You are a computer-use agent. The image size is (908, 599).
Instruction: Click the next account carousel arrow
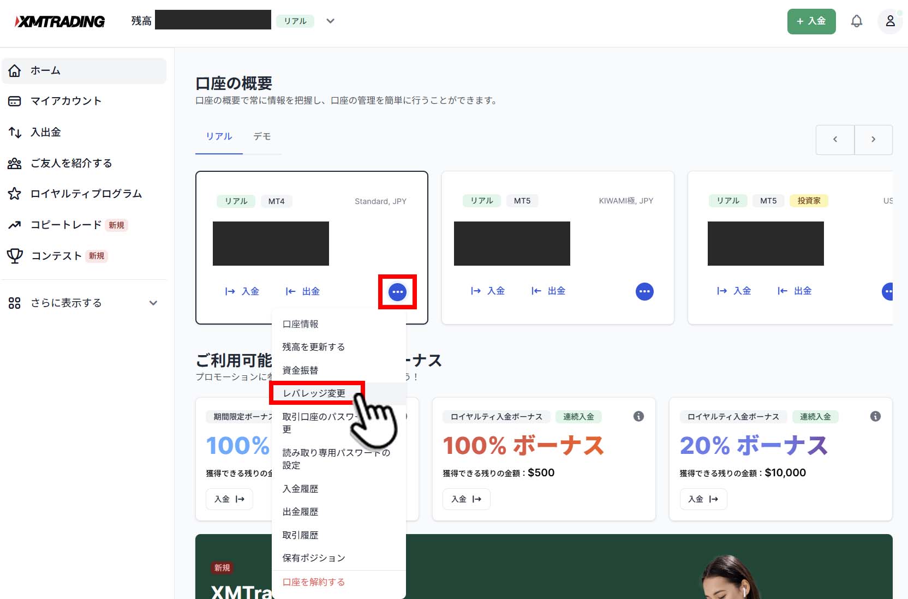(x=873, y=140)
